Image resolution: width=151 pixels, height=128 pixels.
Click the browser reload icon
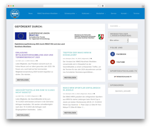pos(98,6)
